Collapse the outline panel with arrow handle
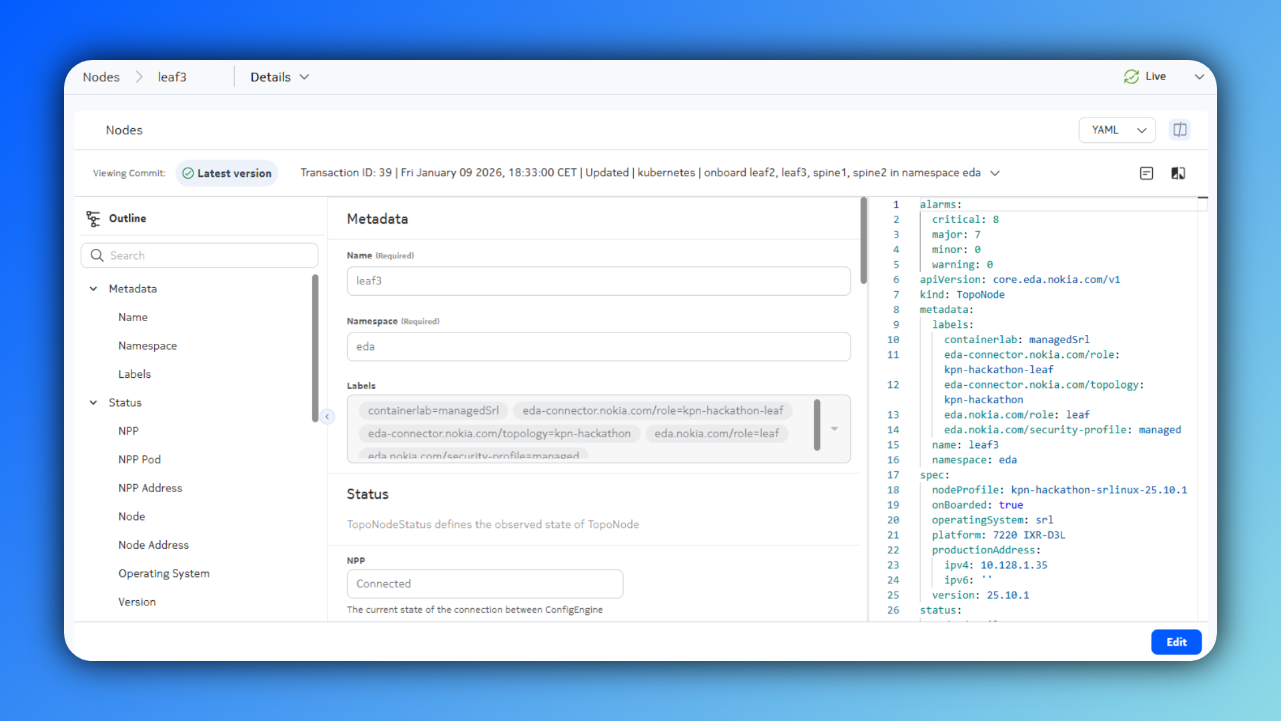This screenshot has width=1281, height=721. [327, 417]
